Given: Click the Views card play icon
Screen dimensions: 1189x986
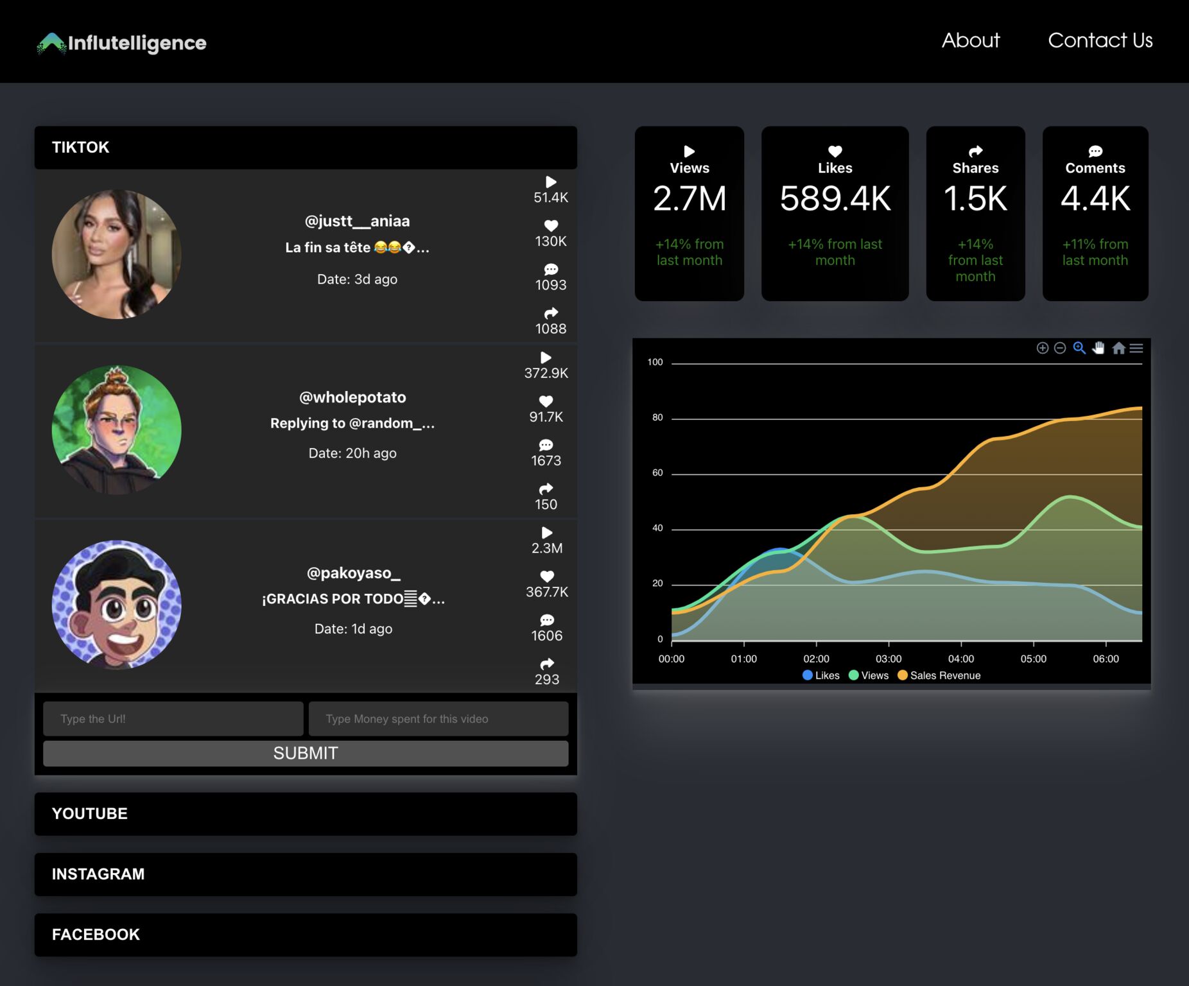Looking at the screenshot, I should 690,151.
